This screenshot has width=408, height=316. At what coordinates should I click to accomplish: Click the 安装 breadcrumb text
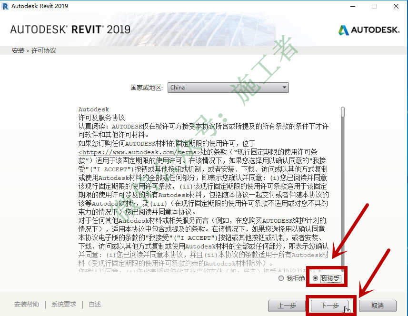[18, 50]
